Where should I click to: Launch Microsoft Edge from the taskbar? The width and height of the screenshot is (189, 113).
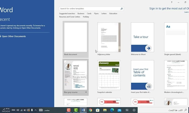[x=112, y=110]
